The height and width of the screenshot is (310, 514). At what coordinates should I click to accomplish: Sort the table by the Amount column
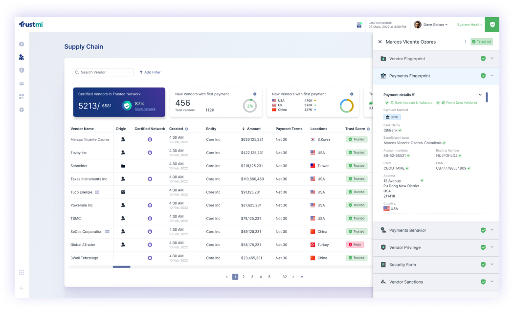point(251,129)
